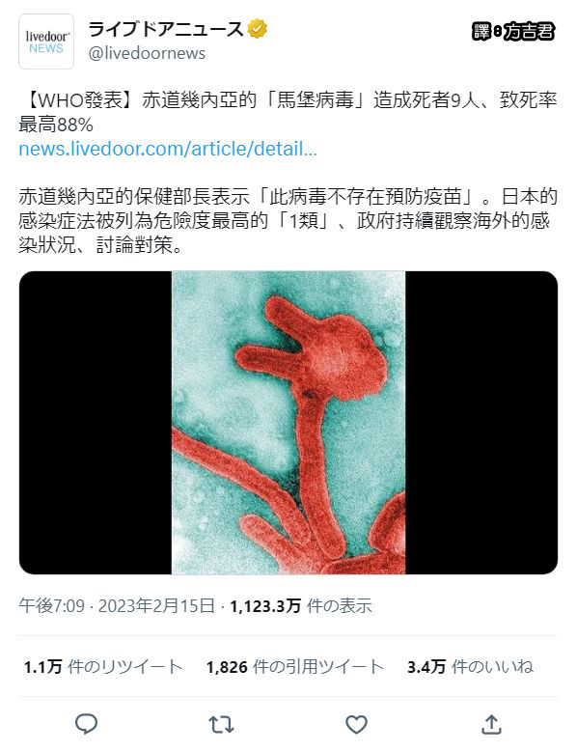Open the red Marburg virus image
The width and height of the screenshot is (577, 752).
coord(288,423)
